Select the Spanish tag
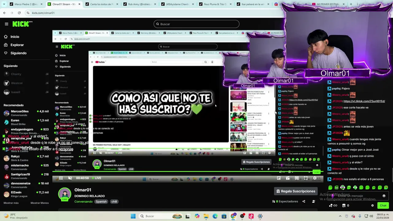This screenshot has height=221, width=393. tap(101, 202)
